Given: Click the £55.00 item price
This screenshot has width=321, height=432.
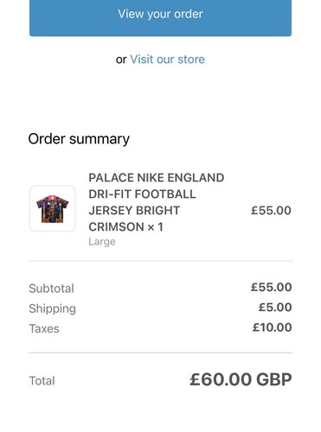Looking at the screenshot, I should 271,211.
